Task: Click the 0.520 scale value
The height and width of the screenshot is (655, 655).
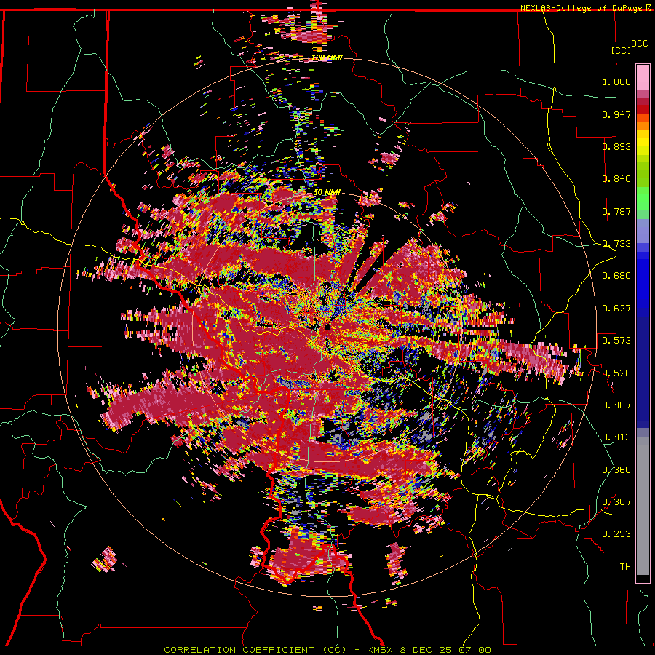Action: coord(616,373)
